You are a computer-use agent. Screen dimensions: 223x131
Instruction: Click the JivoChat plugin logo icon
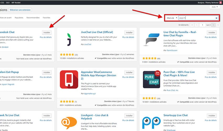[x=69, y=40]
